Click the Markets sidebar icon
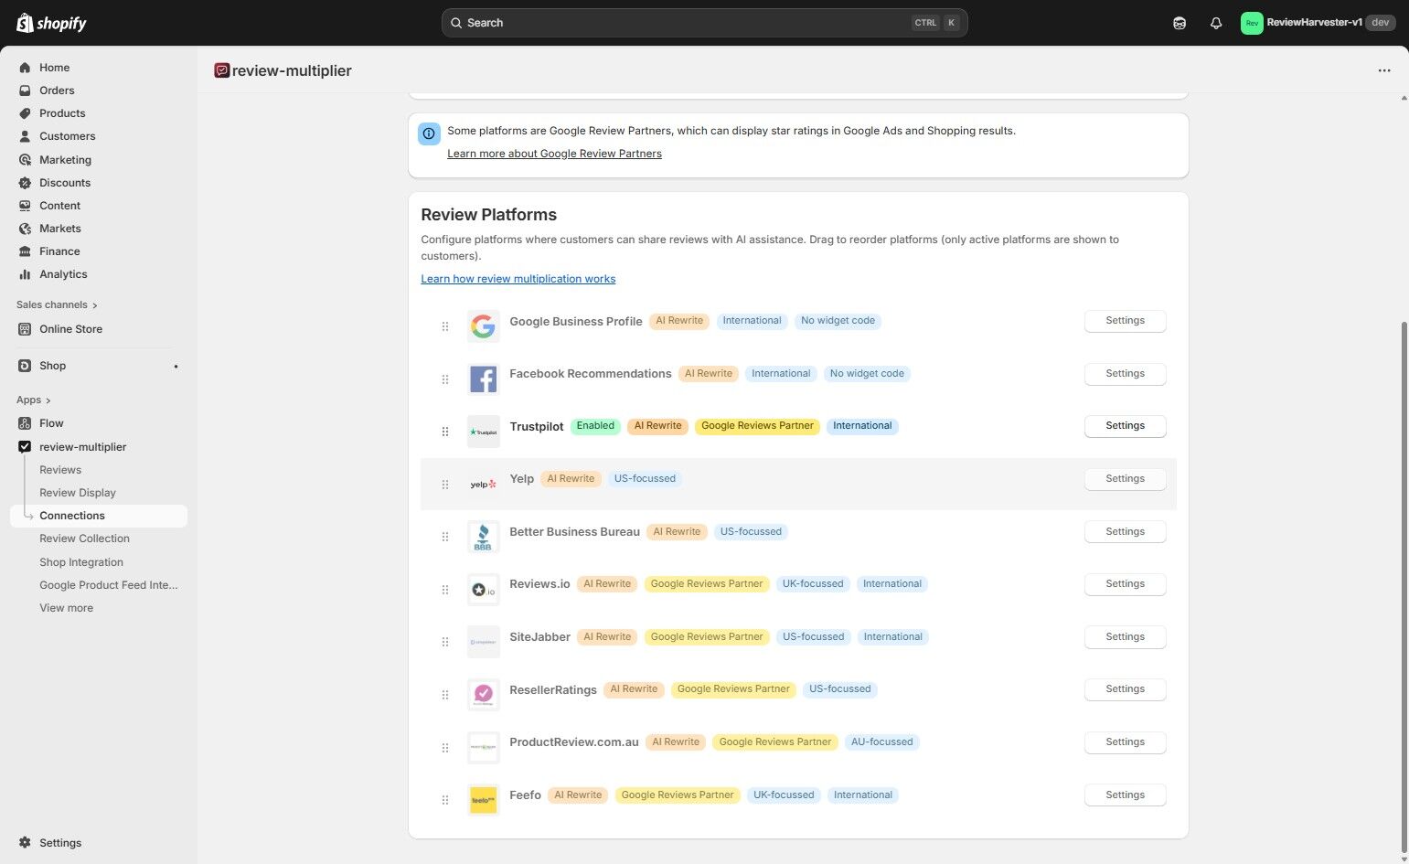 coord(25,229)
